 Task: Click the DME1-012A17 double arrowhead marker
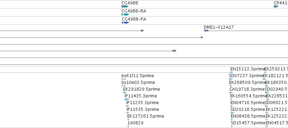(206, 31)
